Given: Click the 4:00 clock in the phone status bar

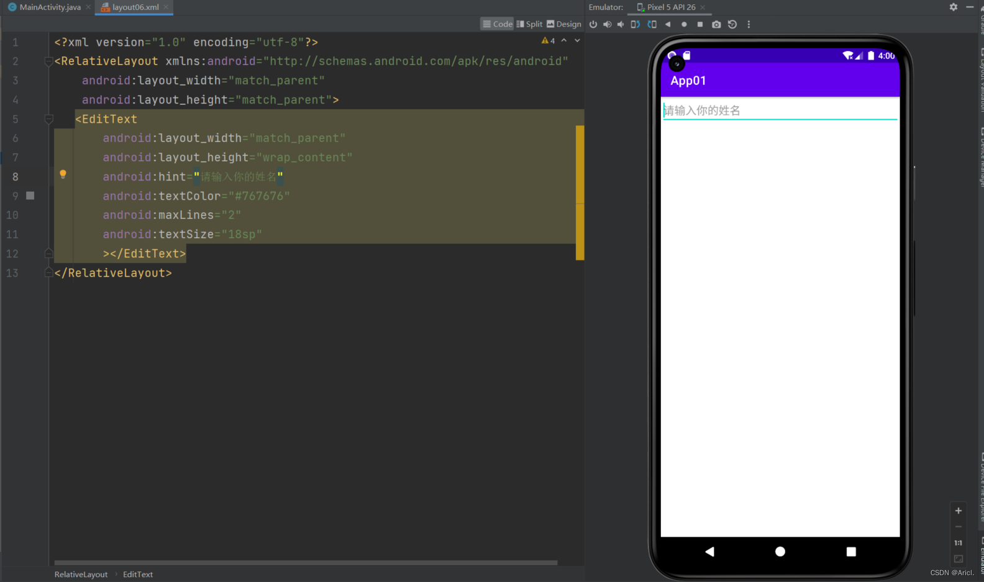Looking at the screenshot, I should (x=886, y=56).
